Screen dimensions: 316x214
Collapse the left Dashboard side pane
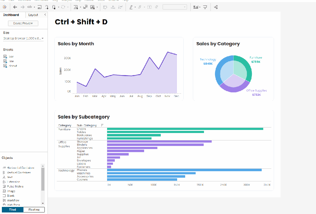point(45,15)
